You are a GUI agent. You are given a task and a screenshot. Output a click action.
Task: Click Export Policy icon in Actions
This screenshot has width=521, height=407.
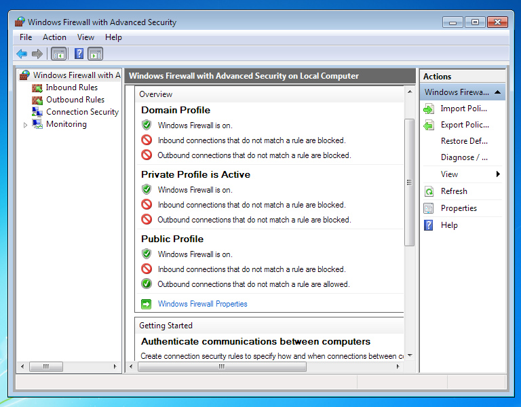click(x=428, y=125)
